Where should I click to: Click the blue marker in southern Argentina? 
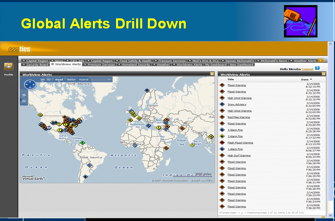coord(86,177)
